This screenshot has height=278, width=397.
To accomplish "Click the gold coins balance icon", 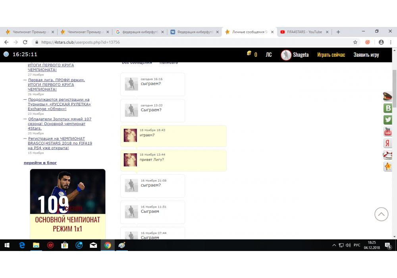I will [x=249, y=54].
